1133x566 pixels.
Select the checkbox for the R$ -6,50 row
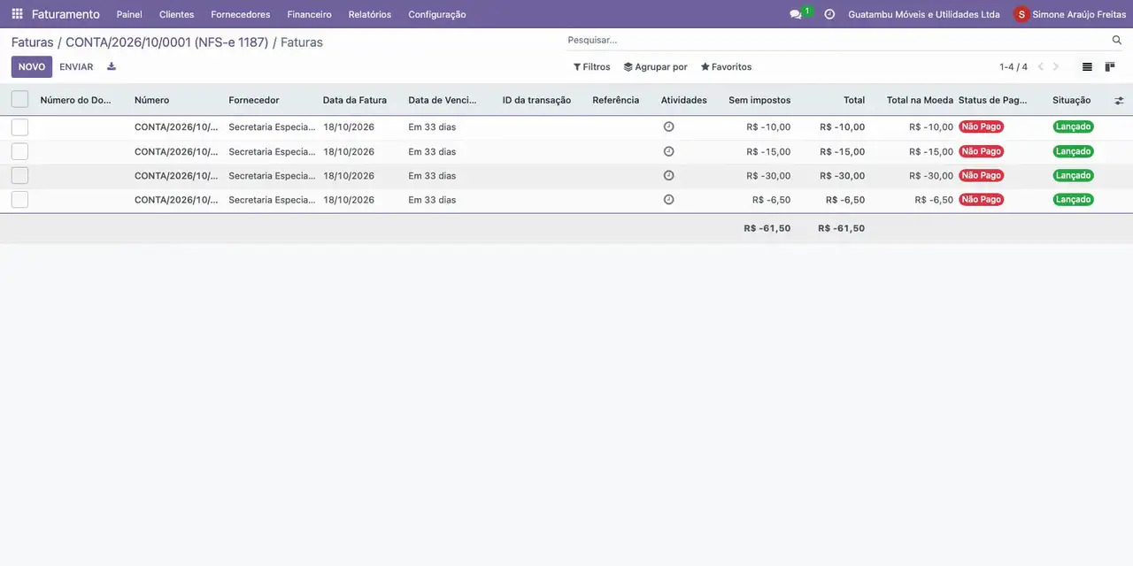click(x=19, y=200)
